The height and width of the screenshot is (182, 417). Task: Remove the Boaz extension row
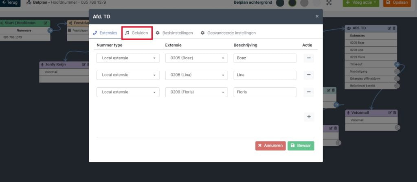point(309,58)
